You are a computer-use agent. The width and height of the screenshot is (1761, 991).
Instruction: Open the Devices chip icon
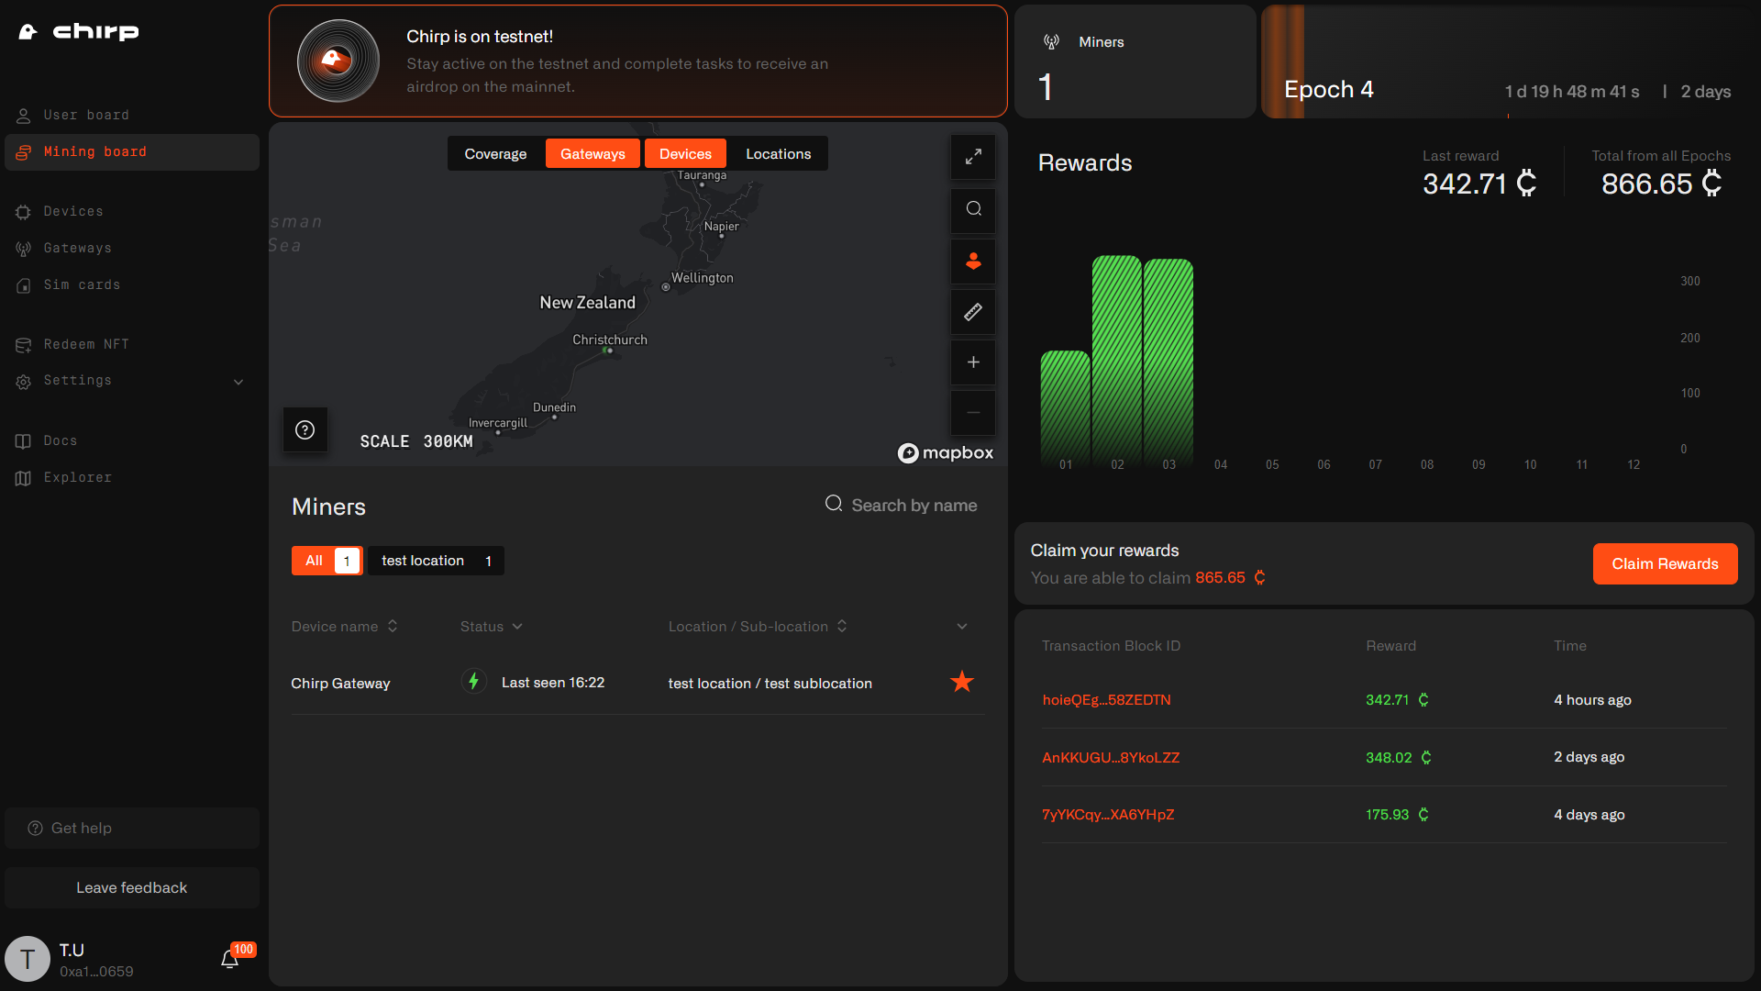(x=24, y=212)
